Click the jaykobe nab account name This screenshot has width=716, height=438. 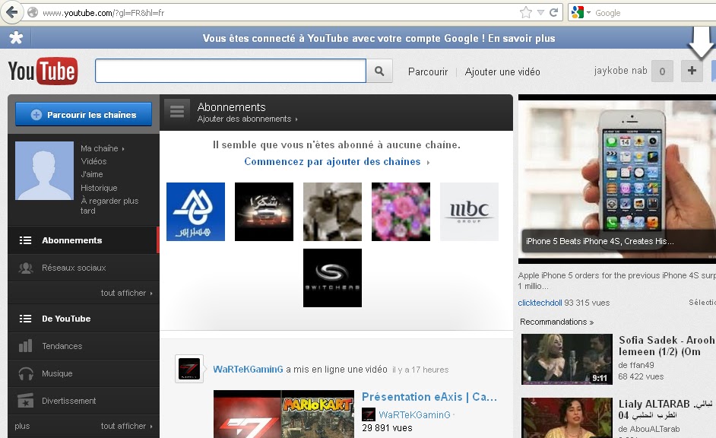(620, 70)
